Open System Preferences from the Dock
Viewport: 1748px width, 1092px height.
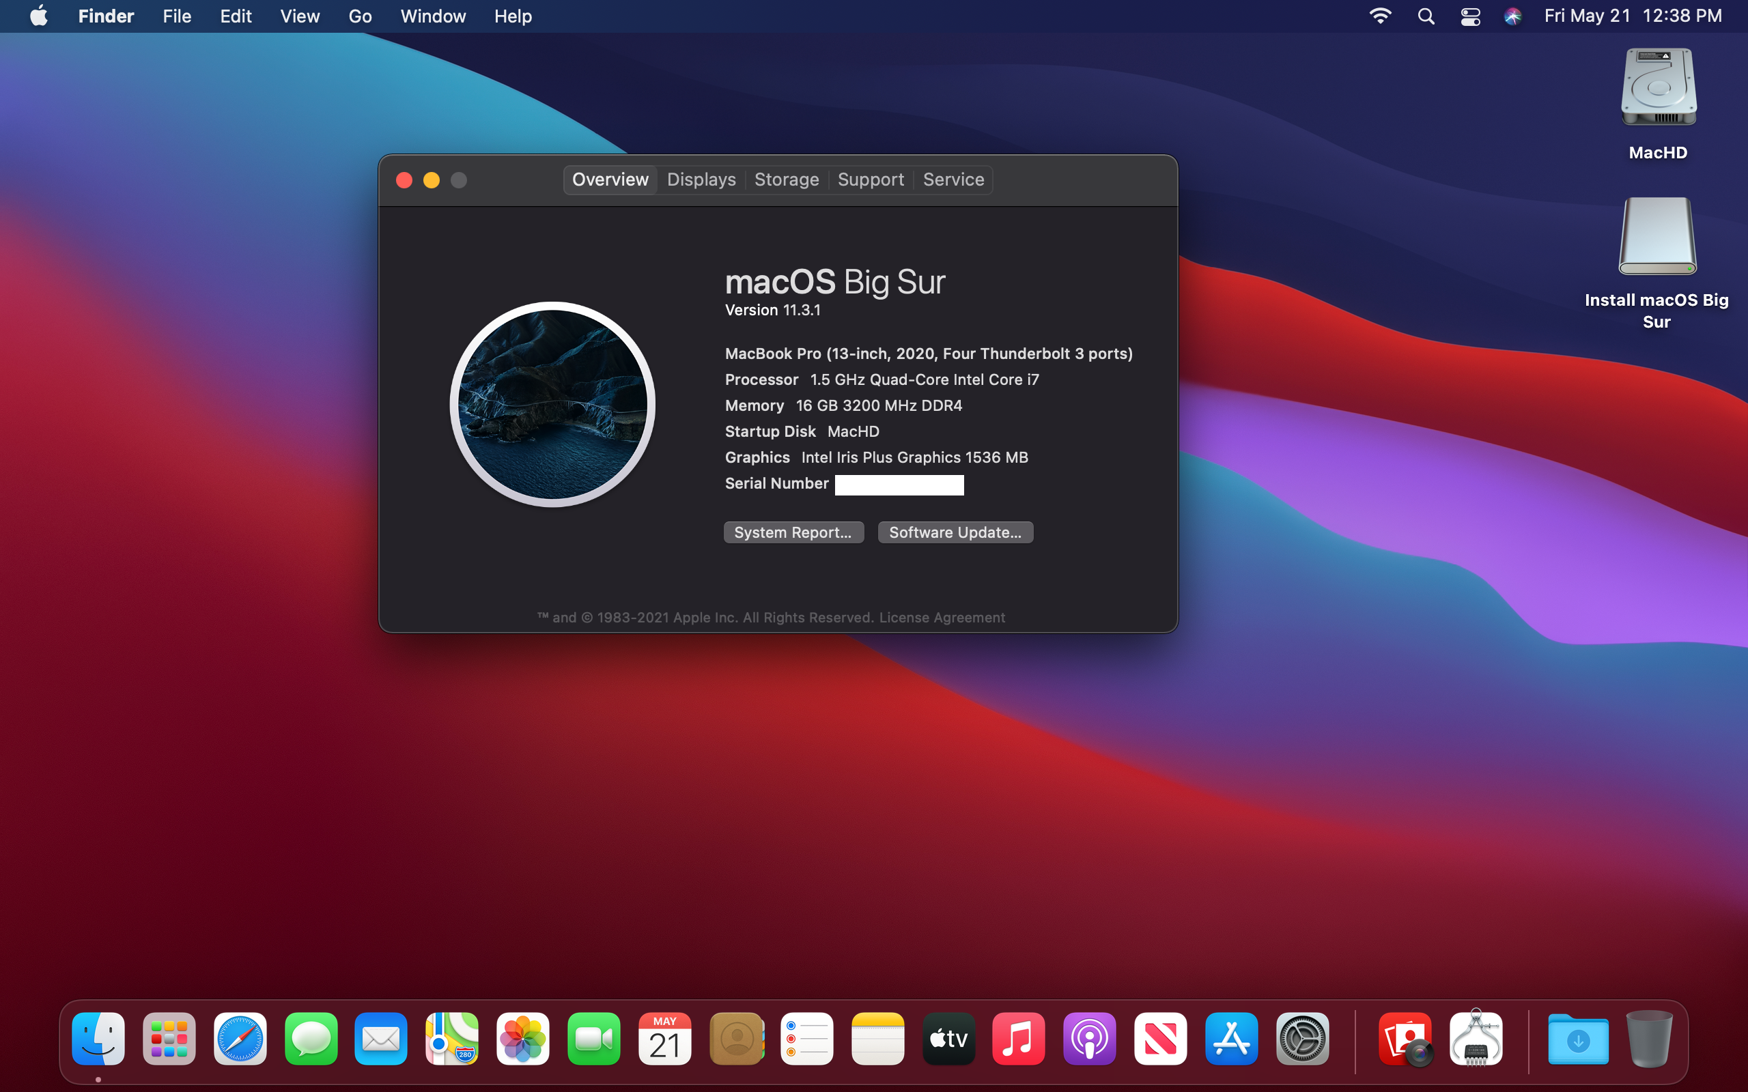pos(1301,1039)
